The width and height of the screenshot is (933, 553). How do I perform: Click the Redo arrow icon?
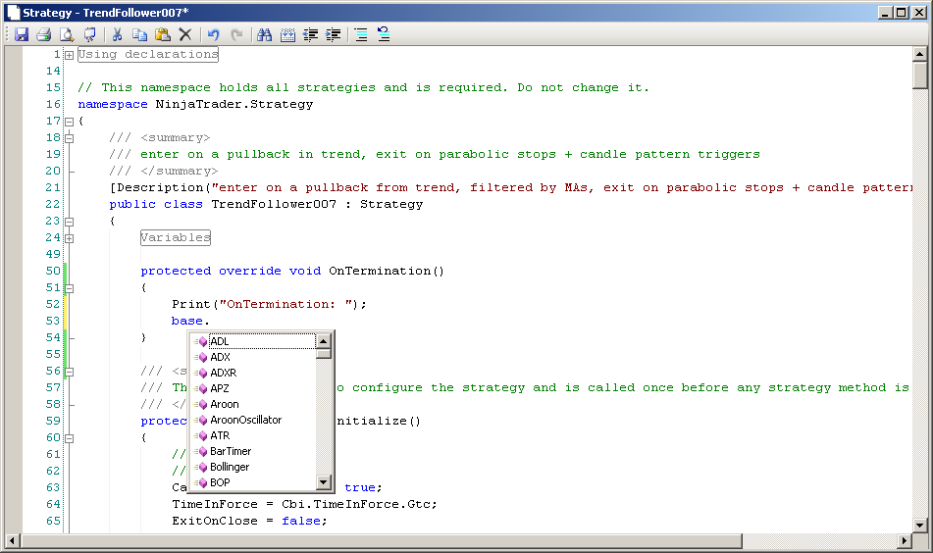point(236,35)
